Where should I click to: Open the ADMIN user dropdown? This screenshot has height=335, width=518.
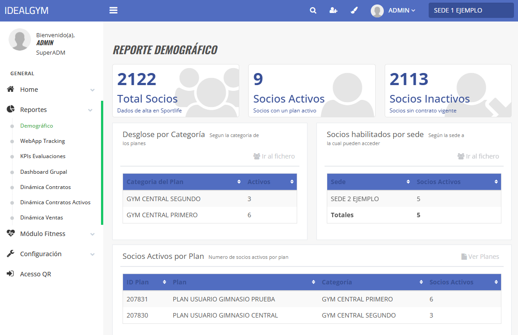click(x=401, y=11)
